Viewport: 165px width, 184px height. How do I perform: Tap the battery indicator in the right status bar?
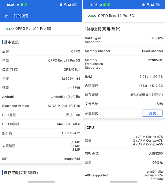click(157, 5)
